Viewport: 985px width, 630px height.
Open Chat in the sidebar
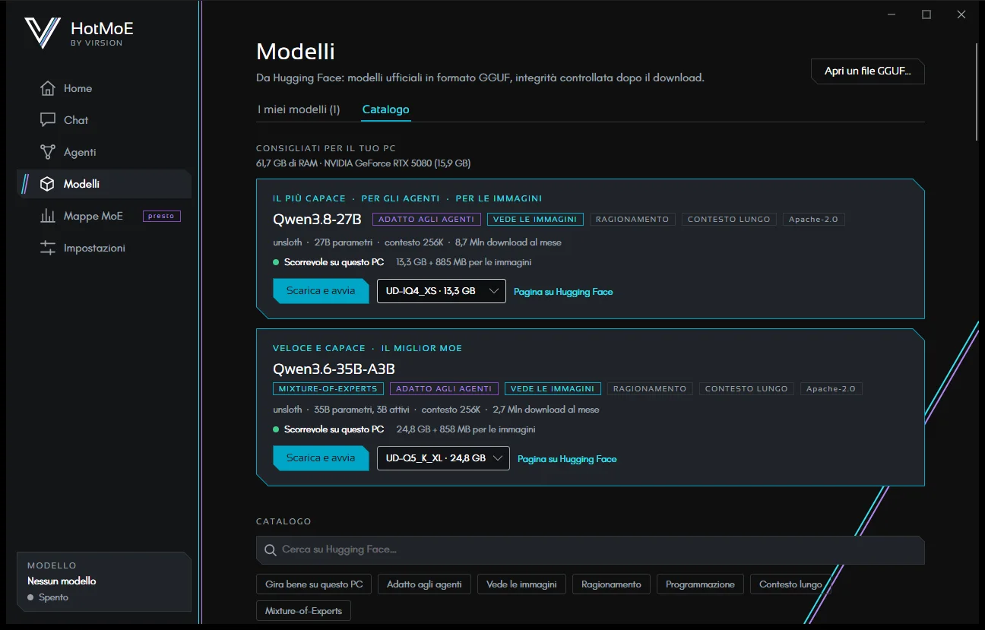coord(104,120)
